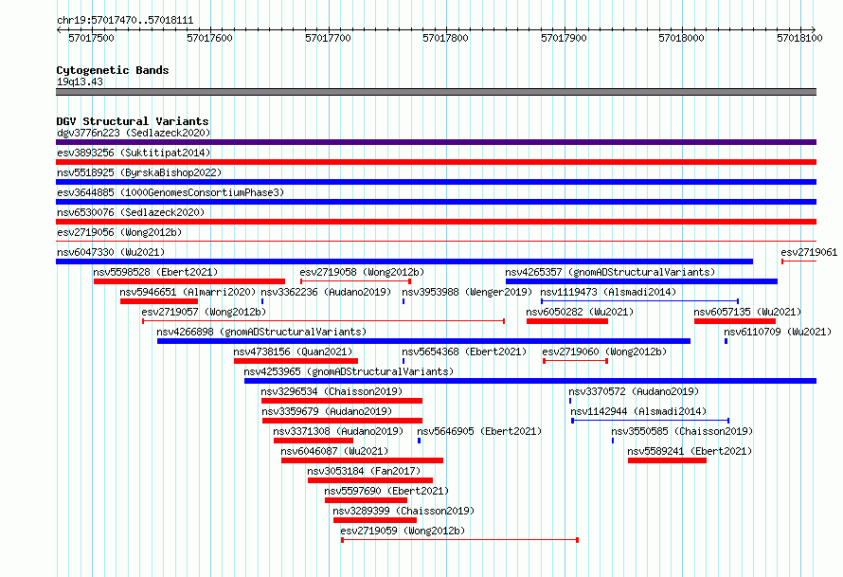Click the esv2719061 variant label

click(x=809, y=252)
